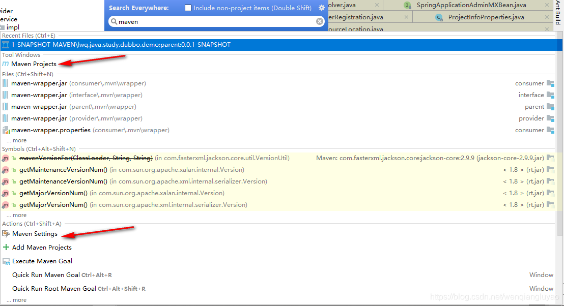Click jar icon of consumer maven-wrapper.jar
The height and width of the screenshot is (306, 564).
point(6,83)
